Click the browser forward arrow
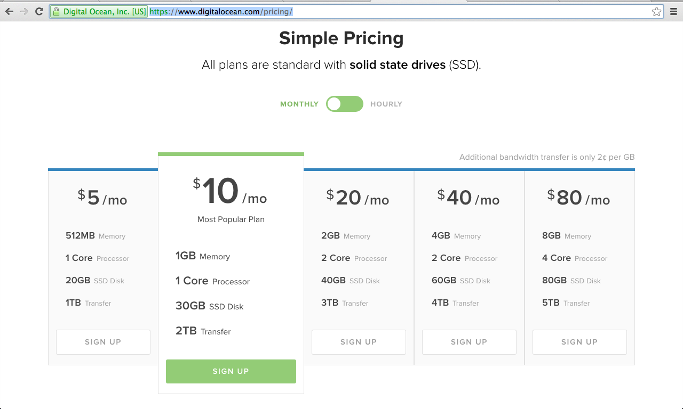683x409 pixels. (x=24, y=11)
